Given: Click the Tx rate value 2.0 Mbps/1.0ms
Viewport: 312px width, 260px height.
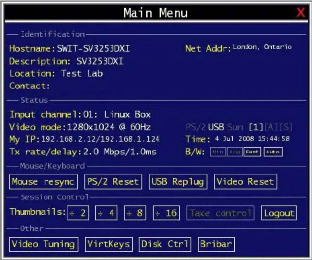Looking at the screenshot, I should click(x=120, y=152).
